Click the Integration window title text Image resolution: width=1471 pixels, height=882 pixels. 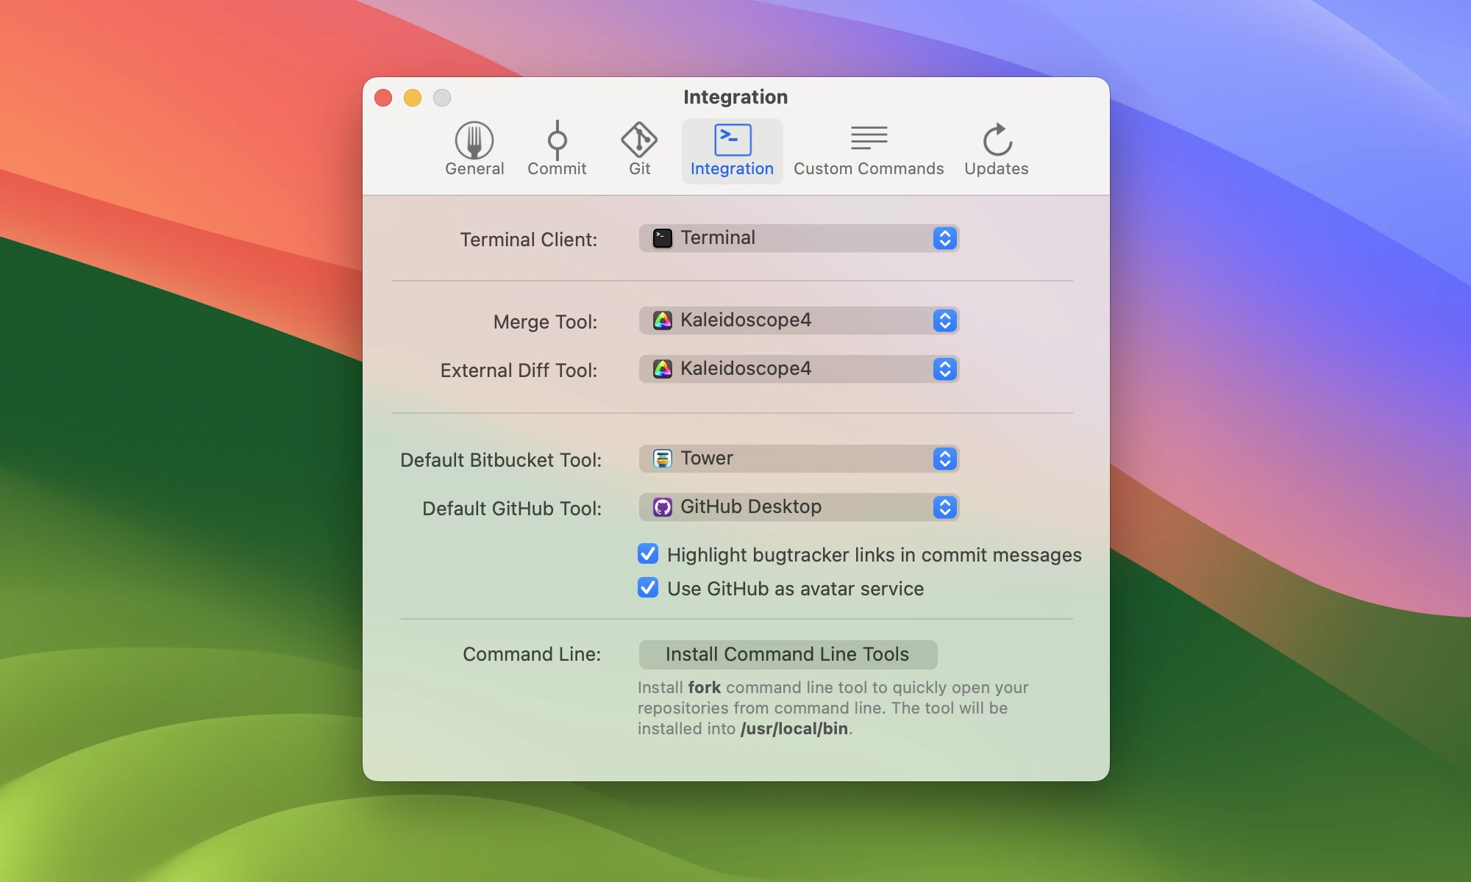click(x=735, y=97)
